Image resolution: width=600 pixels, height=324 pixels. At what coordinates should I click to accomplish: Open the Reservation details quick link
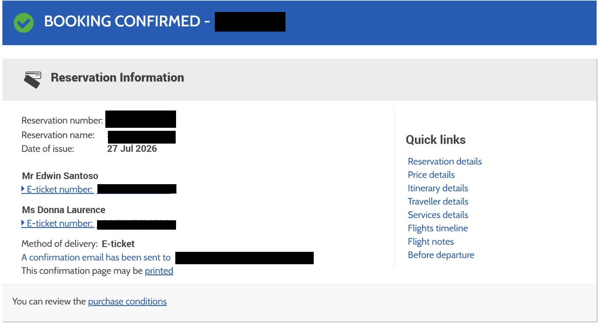445,161
